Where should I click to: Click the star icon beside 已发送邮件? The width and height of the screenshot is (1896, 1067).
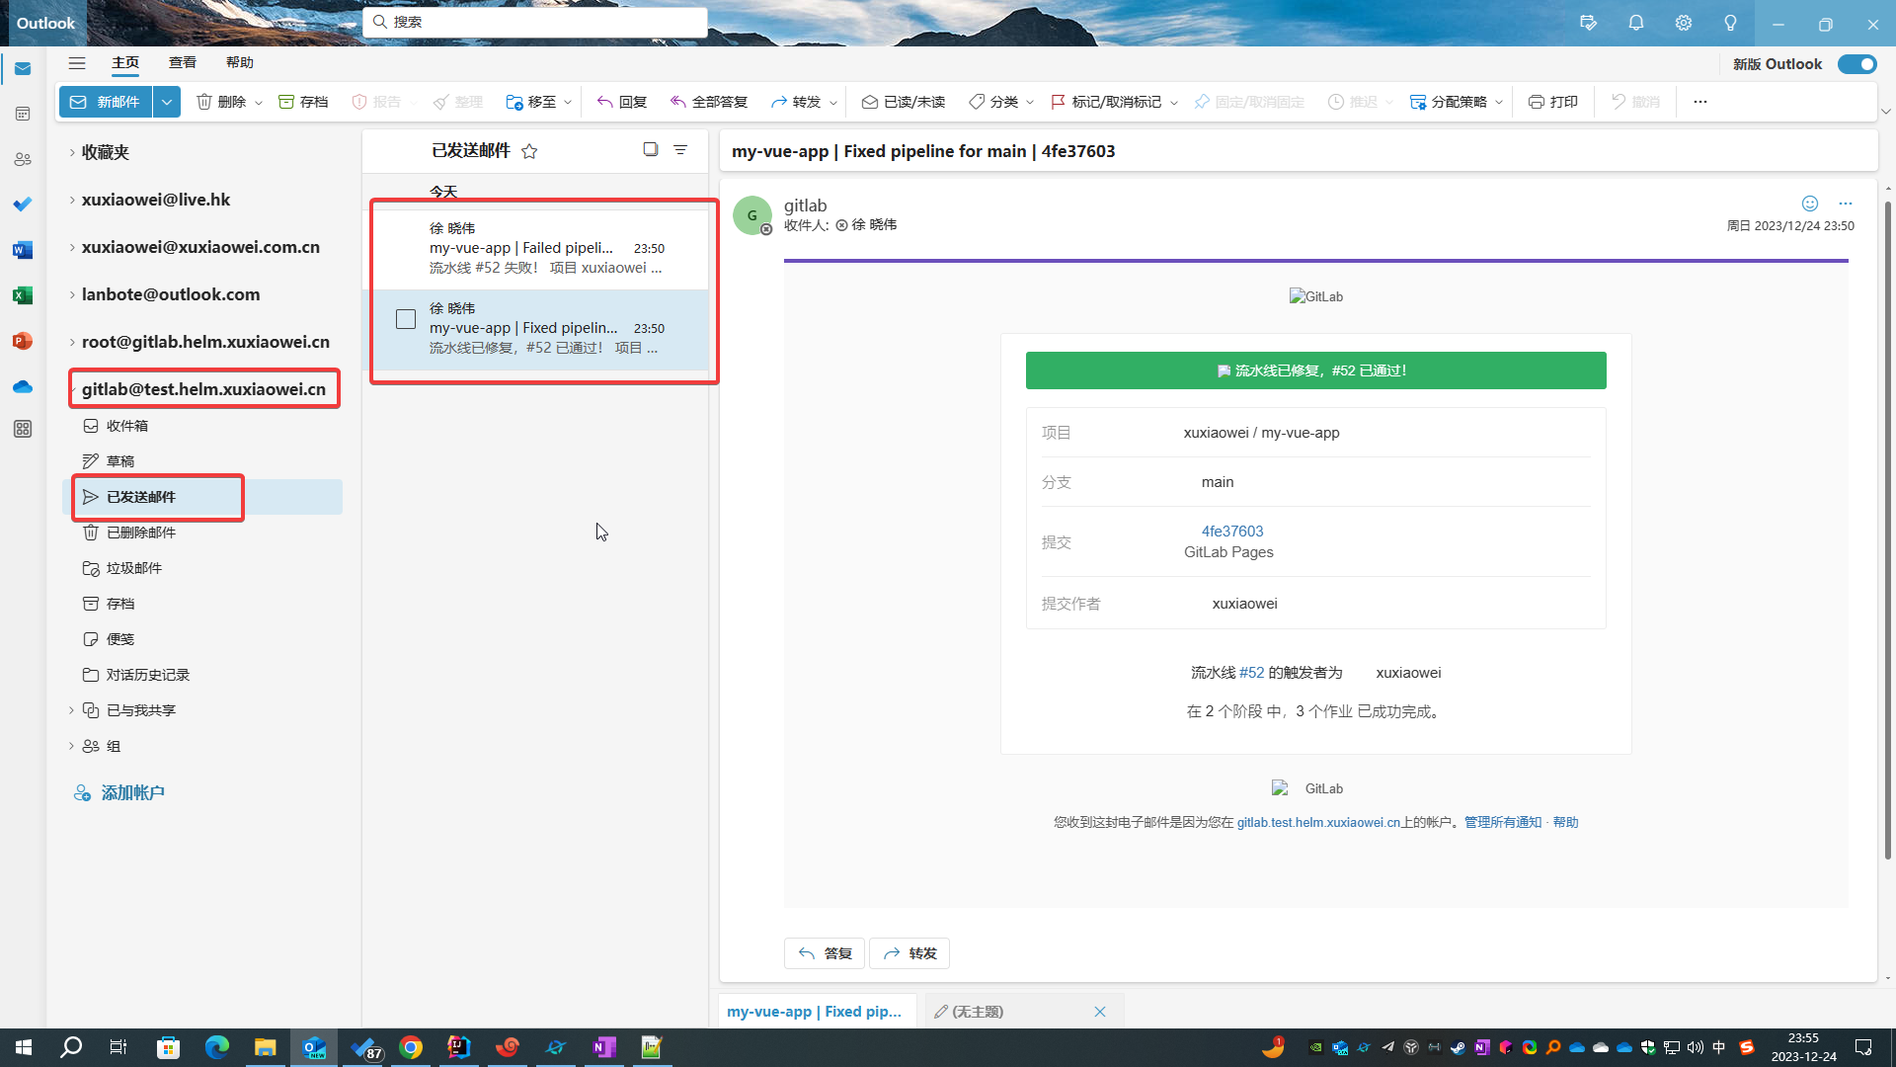(x=529, y=151)
